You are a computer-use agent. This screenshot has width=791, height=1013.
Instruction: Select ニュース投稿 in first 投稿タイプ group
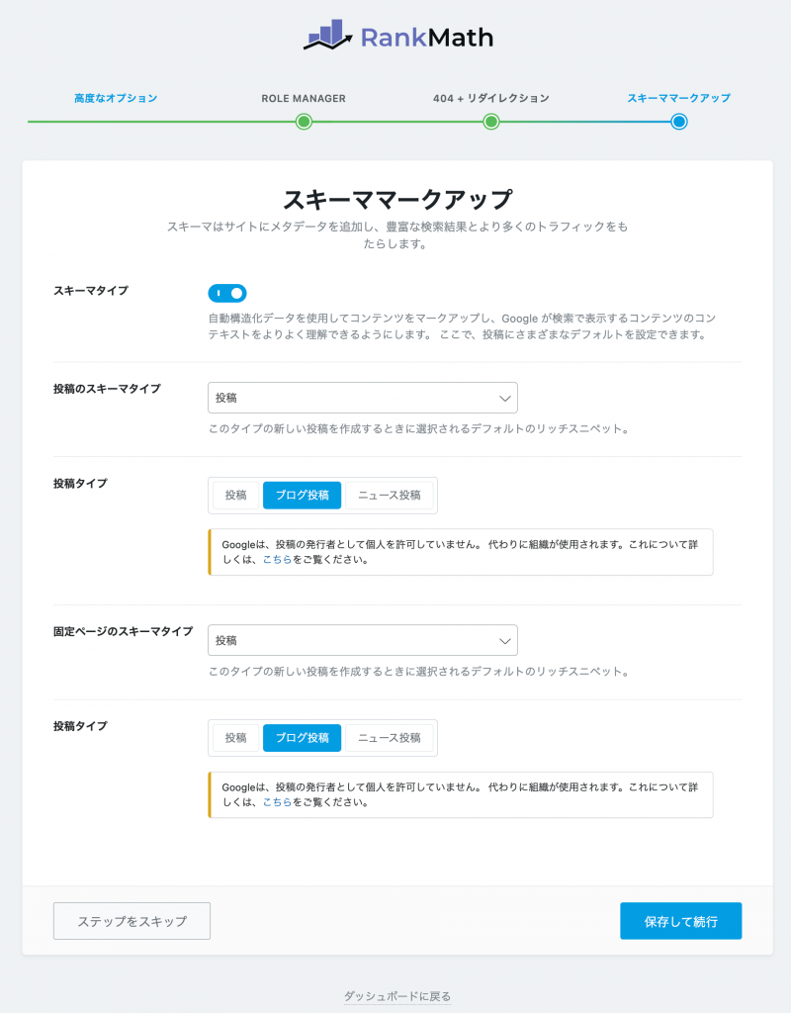[x=390, y=496]
